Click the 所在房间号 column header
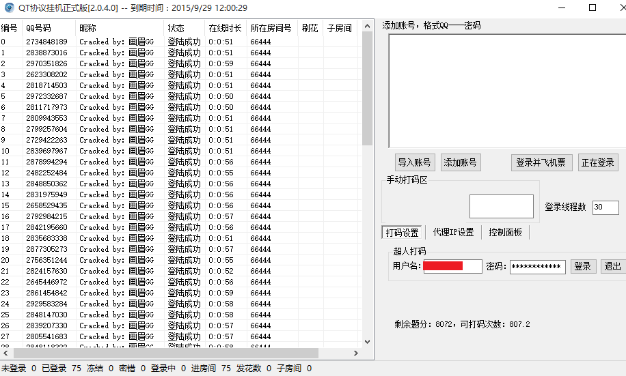Screen dimensions: 626x376 [272, 28]
